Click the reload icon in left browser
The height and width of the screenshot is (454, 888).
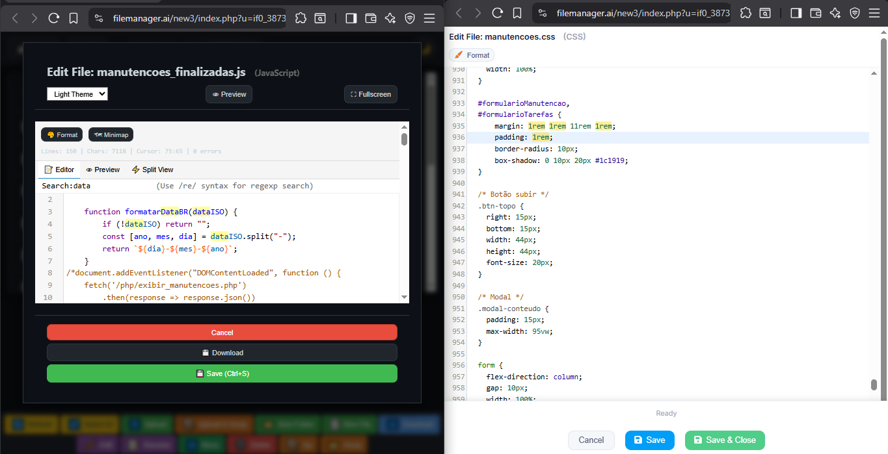pyautogui.click(x=54, y=19)
